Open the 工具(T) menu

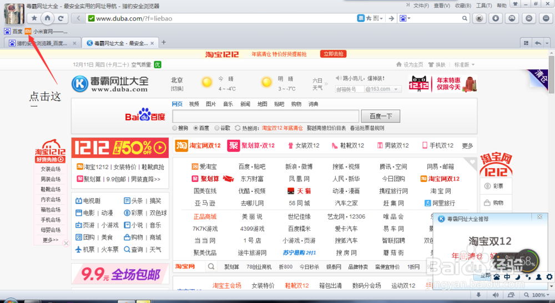(x=484, y=6)
